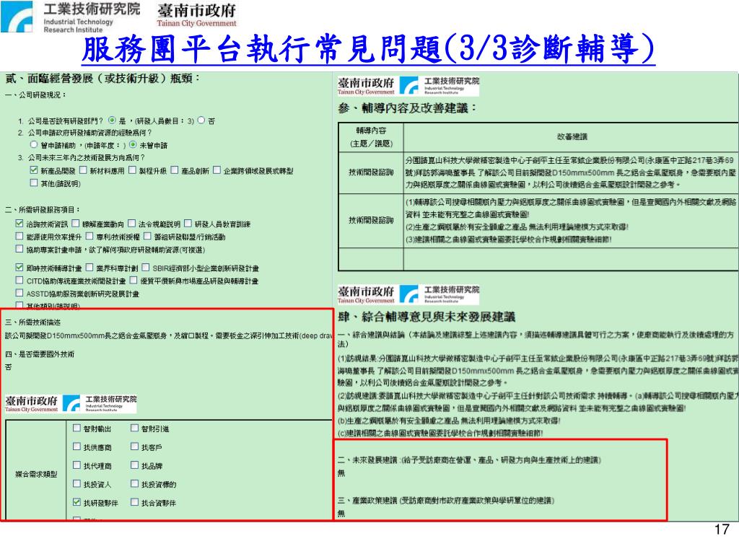Screen dimensions: 739x554
Task: Check the 能源使用效率提升 checkbox
Action: click(19, 236)
